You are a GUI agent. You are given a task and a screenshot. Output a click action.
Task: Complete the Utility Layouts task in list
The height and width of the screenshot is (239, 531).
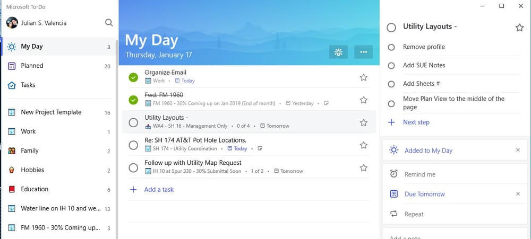click(133, 123)
